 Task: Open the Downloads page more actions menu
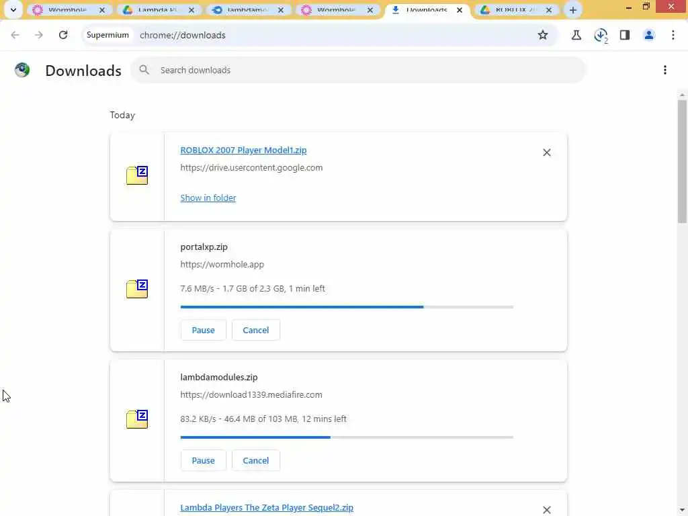(665, 70)
